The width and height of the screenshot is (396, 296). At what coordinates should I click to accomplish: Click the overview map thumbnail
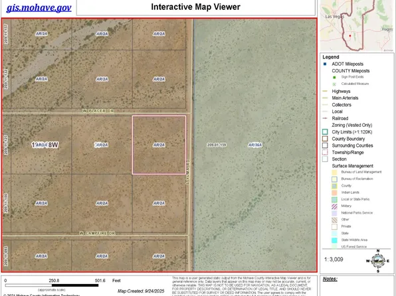coord(357,25)
